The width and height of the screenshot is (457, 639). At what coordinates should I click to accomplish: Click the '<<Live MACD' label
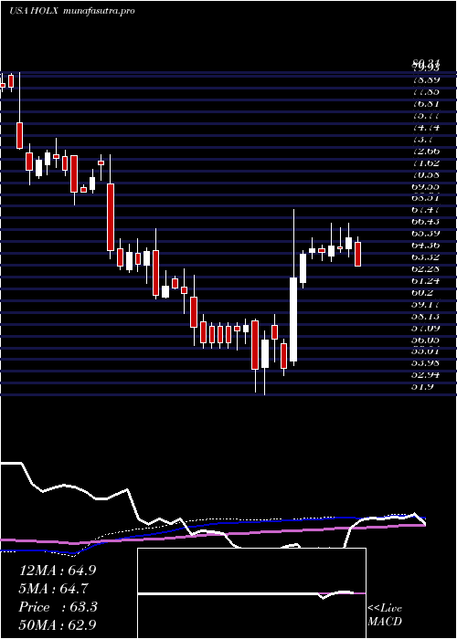pyautogui.click(x=385, y=615)
